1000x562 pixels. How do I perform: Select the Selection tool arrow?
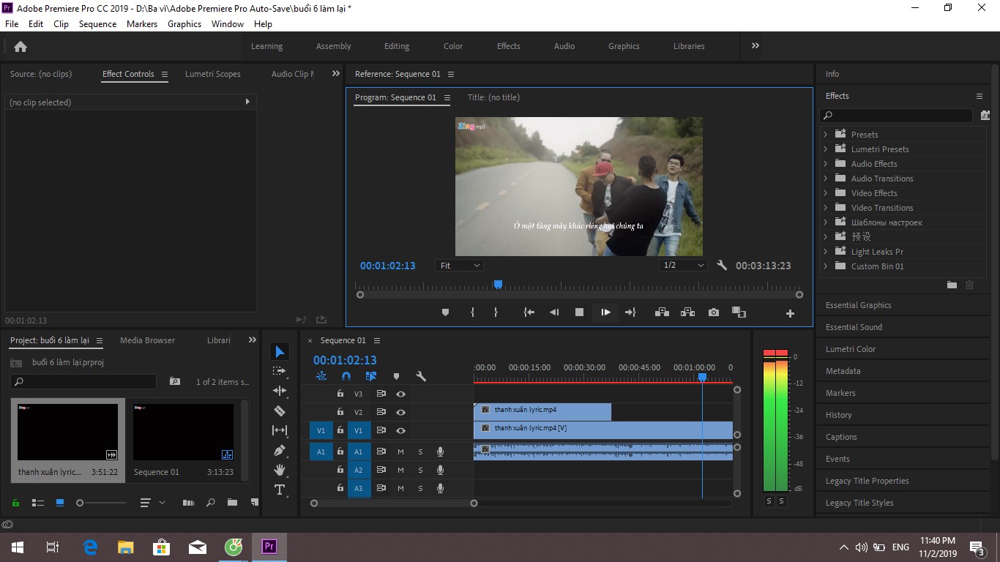(x=280, y=352)
